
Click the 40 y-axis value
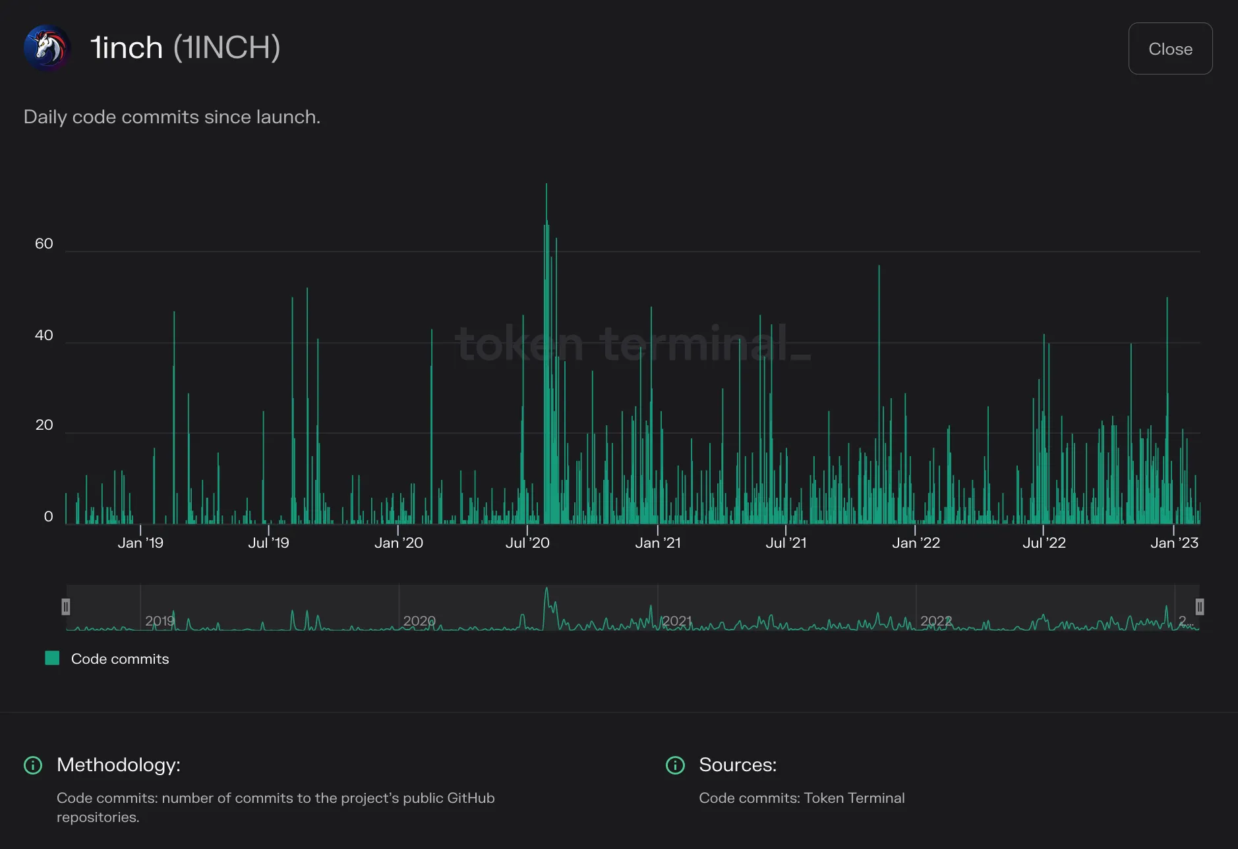click(x=44, y=335)
